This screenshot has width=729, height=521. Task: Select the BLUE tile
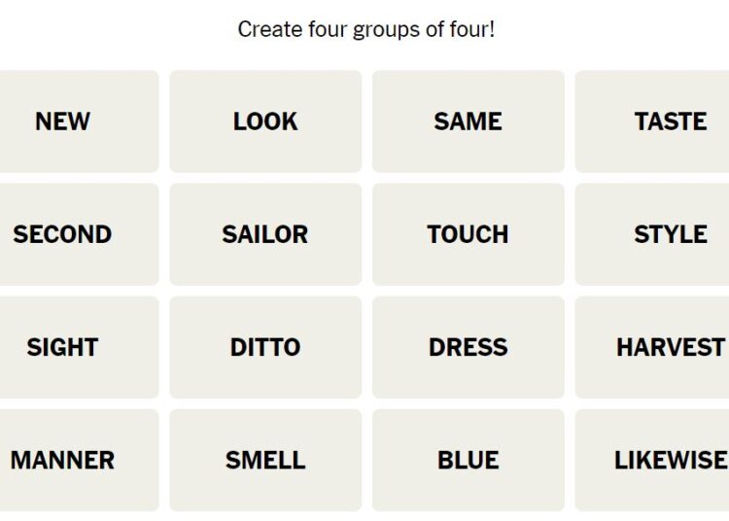(x=469, y=460)
